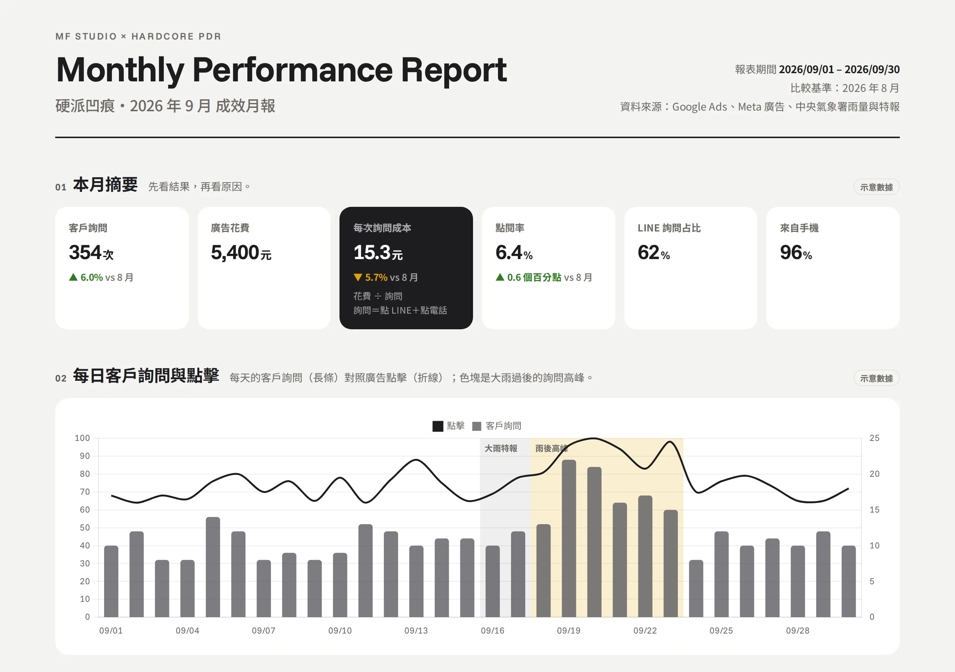The width and height of the screenshot is (955, 672).
Task: Click the tallest inquiry bar at 09/19
Action: (x=569, y=538)
